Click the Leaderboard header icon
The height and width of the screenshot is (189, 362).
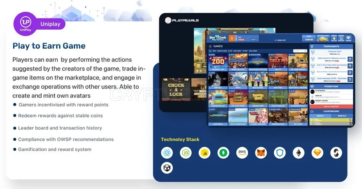[x=312, y=111]
